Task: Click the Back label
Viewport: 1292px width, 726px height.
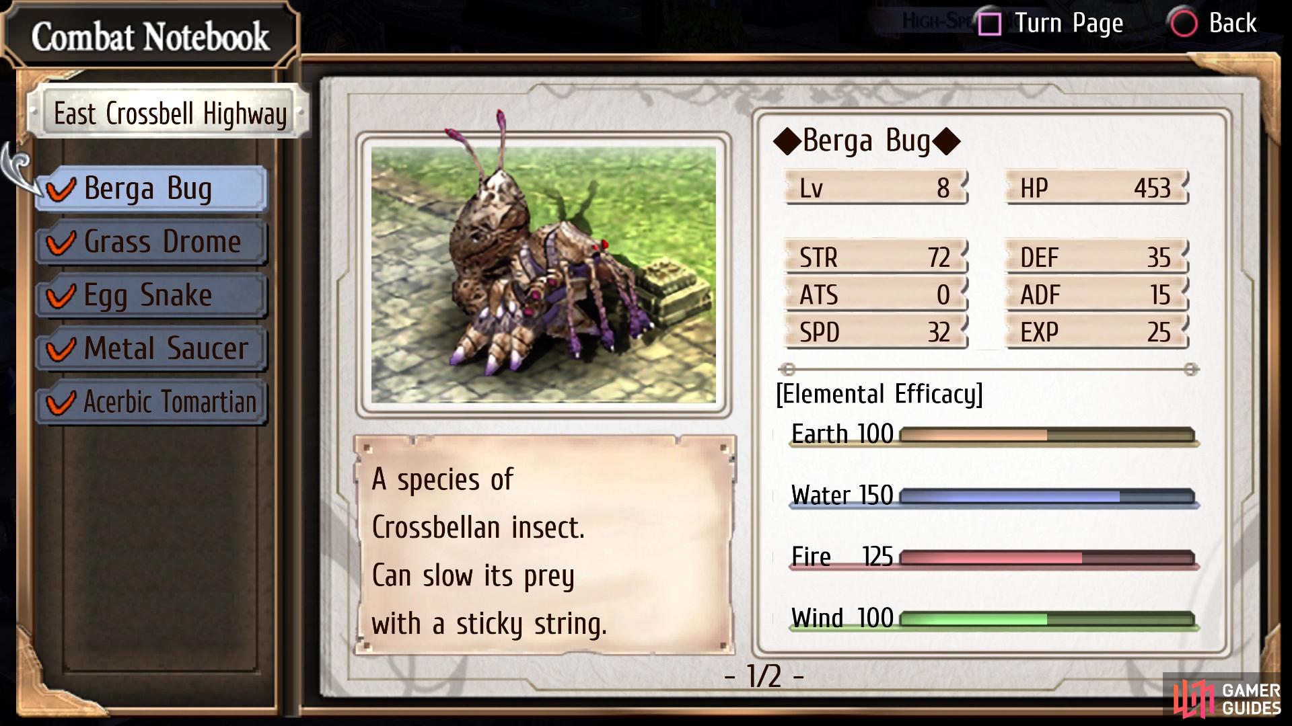Action: point(1232,24)
